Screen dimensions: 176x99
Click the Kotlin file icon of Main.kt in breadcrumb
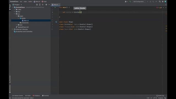34,2
